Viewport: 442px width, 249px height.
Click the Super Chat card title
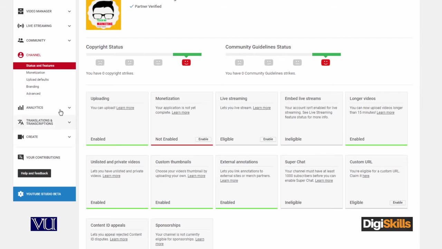[295, 162]
